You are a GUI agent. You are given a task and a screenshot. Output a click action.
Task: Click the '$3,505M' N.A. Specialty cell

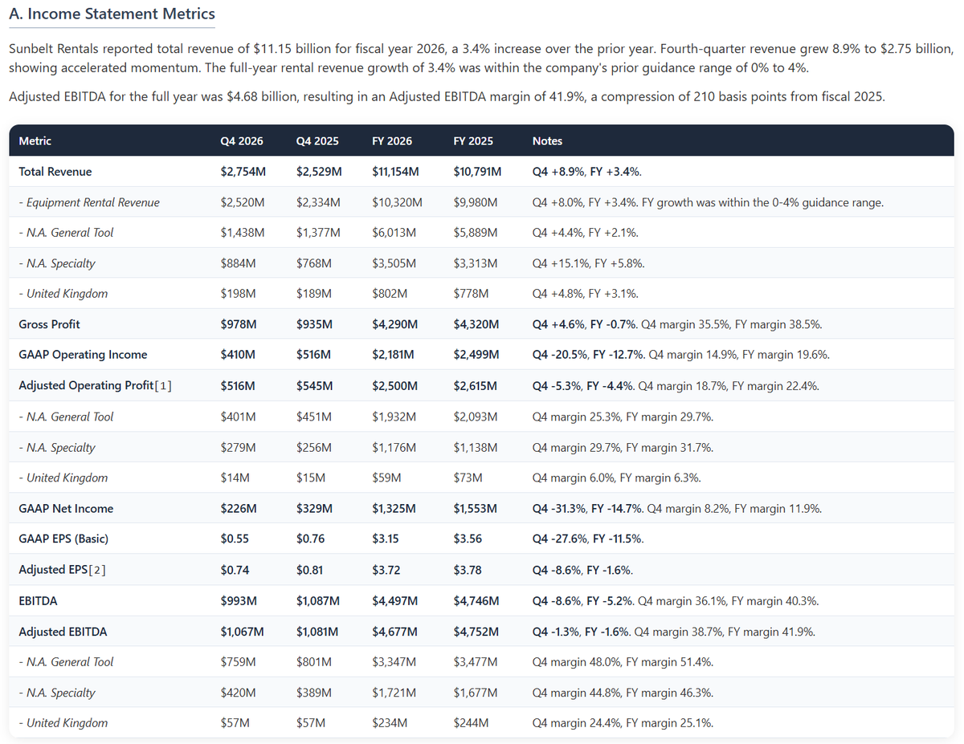coord(394,263)
